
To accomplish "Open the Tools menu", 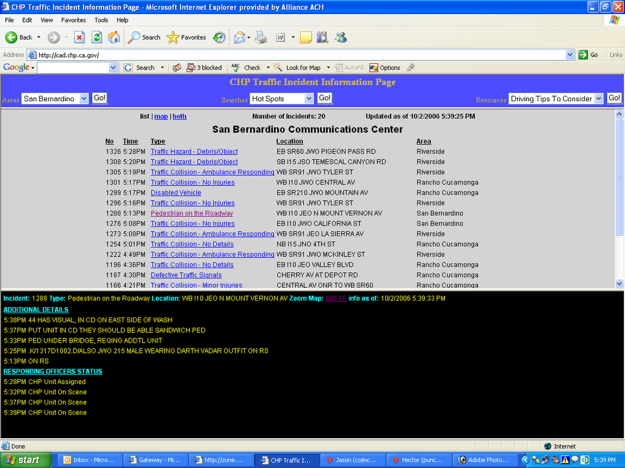I will pyautogui.click(x=101, y=20).
